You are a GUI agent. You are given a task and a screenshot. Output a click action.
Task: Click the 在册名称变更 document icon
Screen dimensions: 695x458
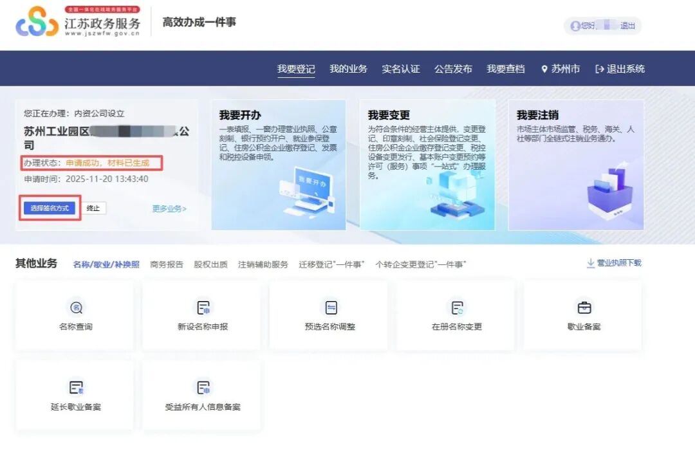457,307
